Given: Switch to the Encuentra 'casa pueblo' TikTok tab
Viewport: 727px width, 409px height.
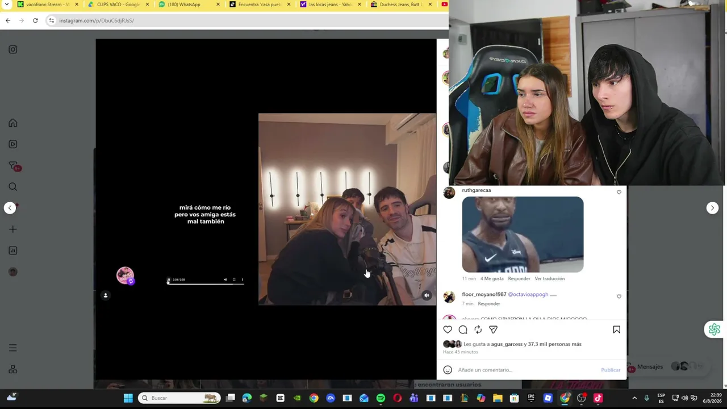Looking at the screenshot, I should [x=259, y=5].
